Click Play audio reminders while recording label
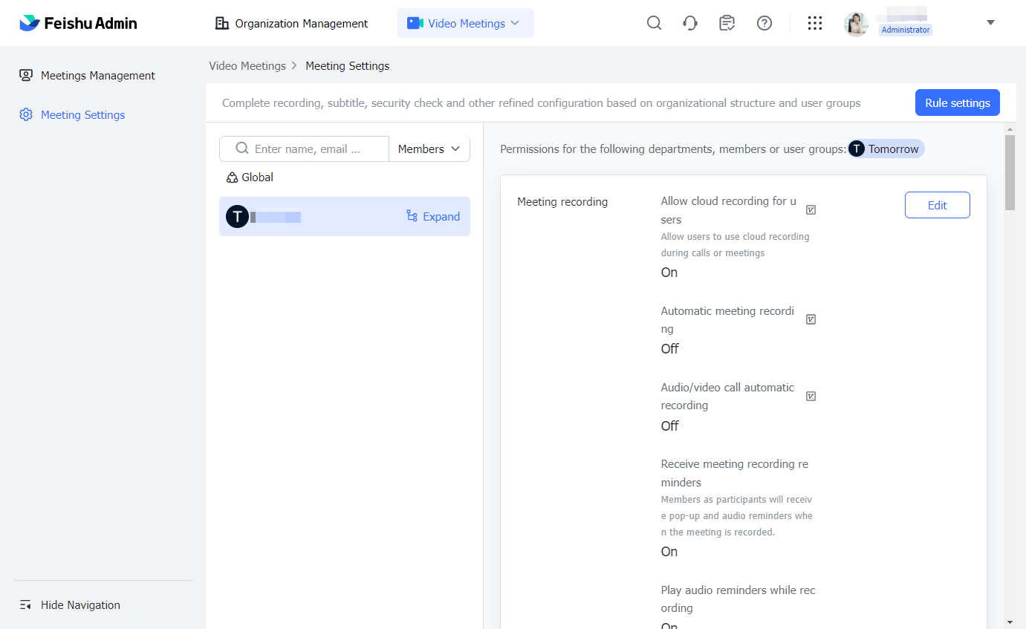 738,599
